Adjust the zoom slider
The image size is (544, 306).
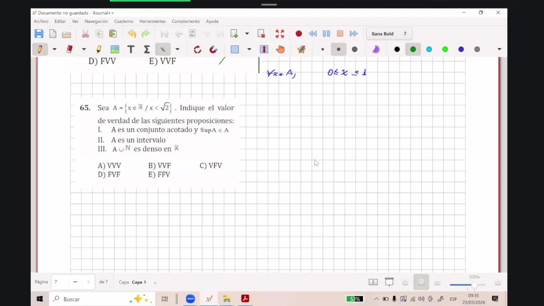point(467,285)
